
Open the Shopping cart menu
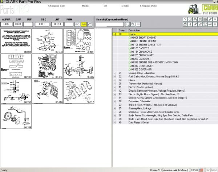[x=56, y=6]
